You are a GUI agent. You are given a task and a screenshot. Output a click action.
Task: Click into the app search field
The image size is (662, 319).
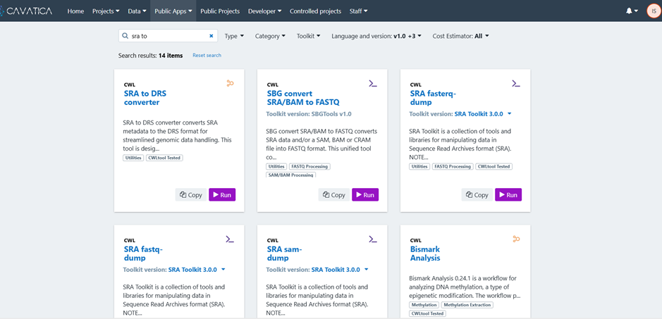[168, 36]
